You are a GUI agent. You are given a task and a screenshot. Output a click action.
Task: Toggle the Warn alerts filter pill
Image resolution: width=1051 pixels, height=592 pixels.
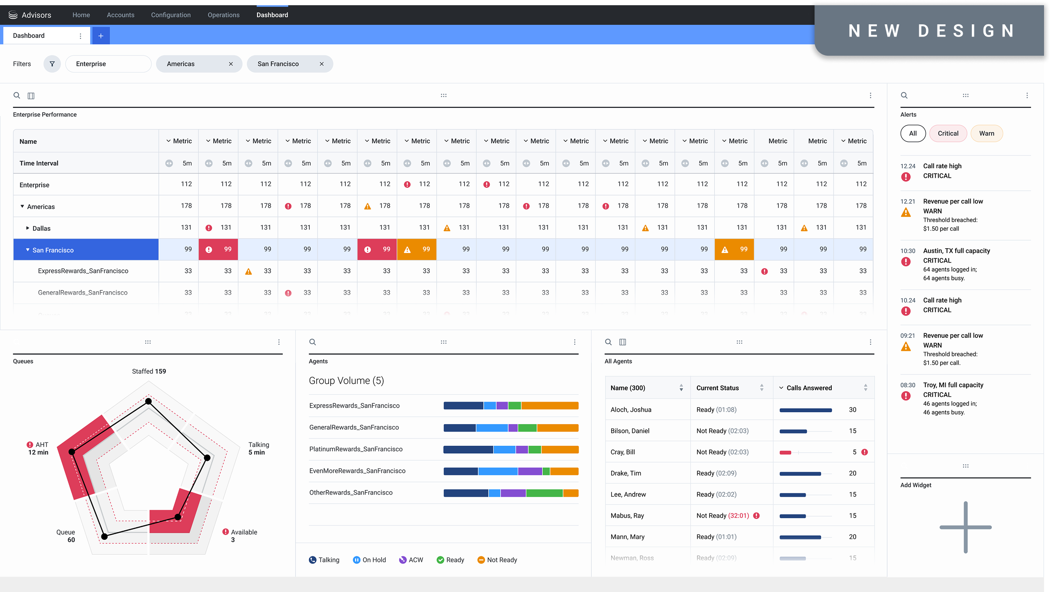point(986,133)
